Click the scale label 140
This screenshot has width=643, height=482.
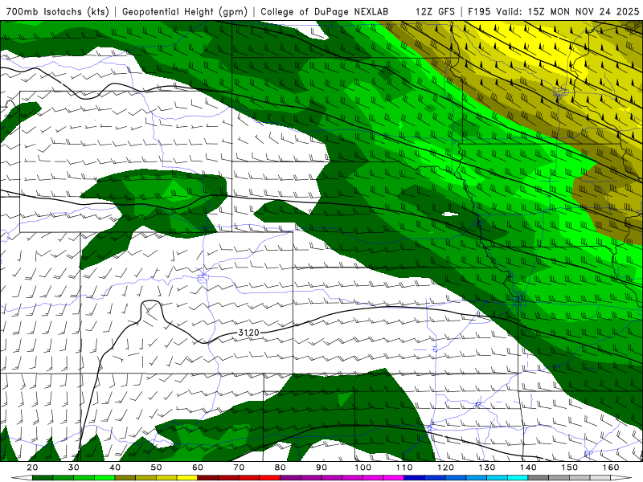pyautogui.click(x=528, y=468)
